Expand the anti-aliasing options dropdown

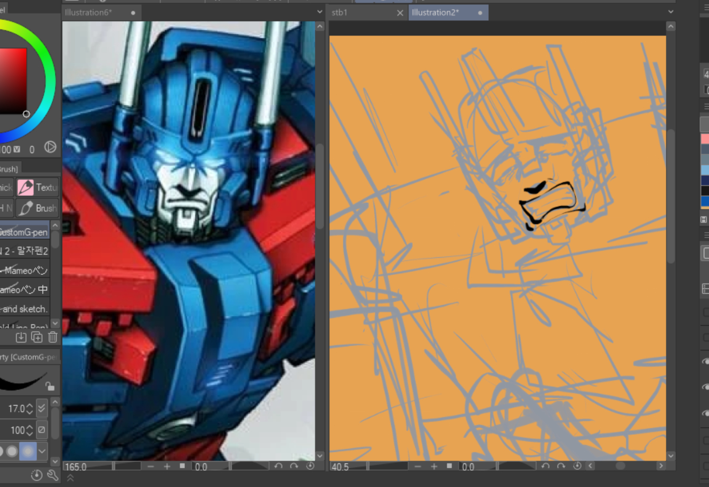click(x=42, y=451)
